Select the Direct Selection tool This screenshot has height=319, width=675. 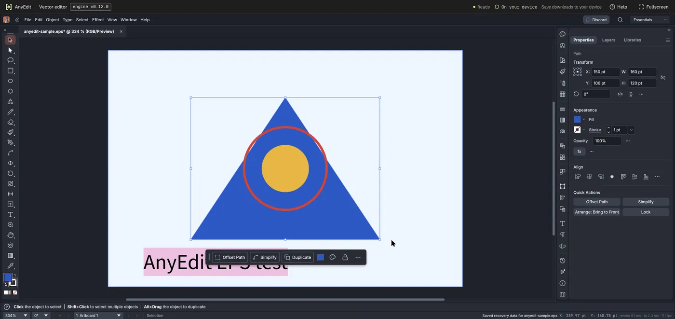(10, 50)
